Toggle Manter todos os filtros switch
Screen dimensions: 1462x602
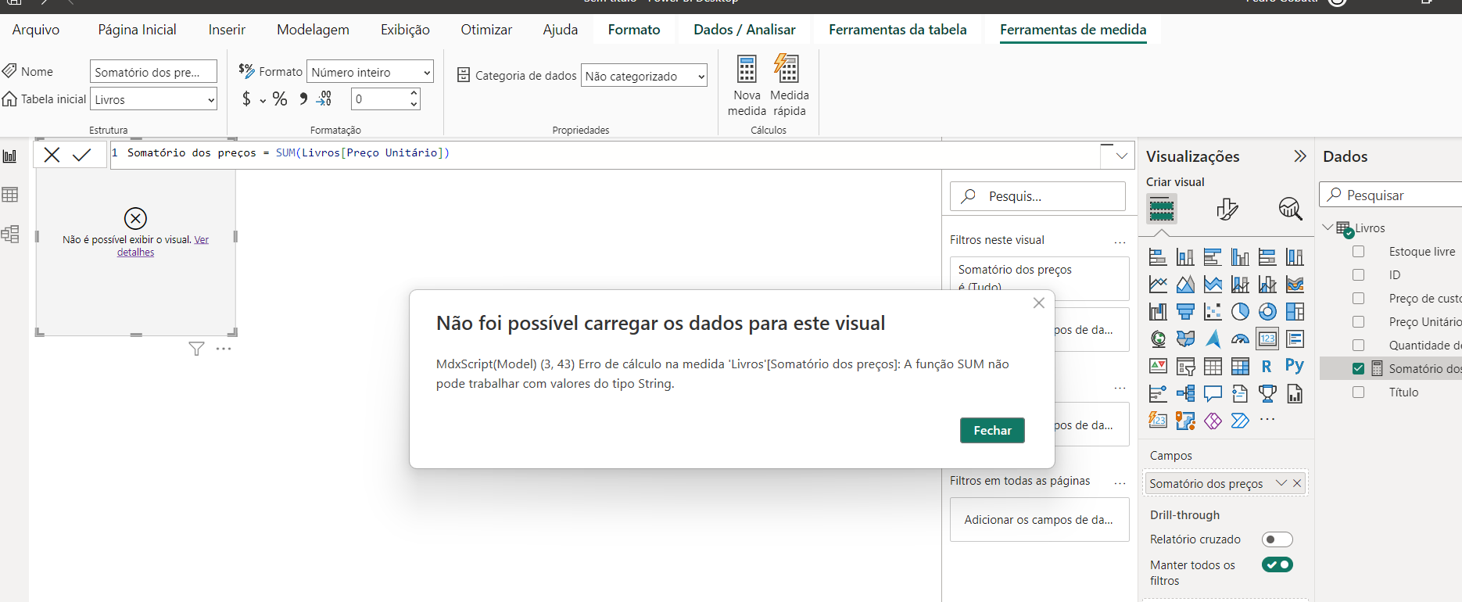1277,564
